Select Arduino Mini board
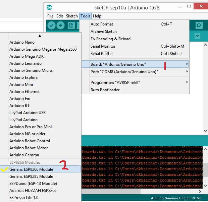This screenshot has height=202, width=208. tap(40, 85)
